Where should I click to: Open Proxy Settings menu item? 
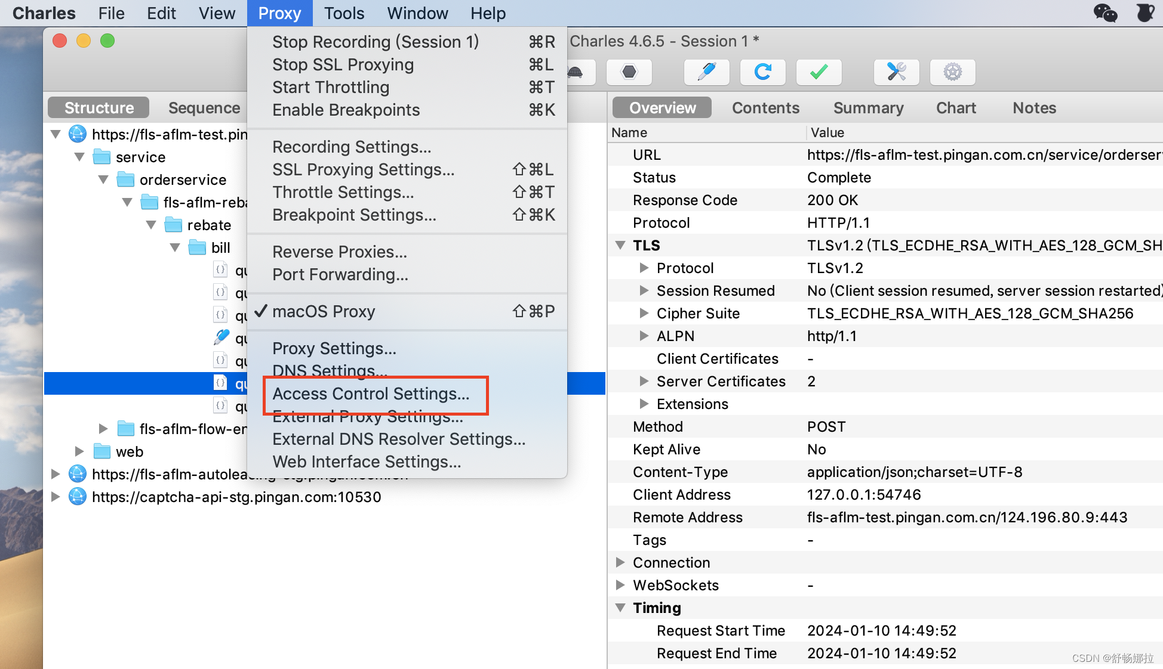pos(407,348)
